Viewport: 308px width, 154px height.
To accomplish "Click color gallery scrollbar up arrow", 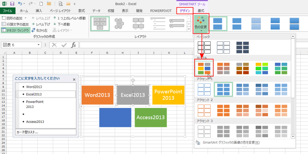I will (293, 36).
